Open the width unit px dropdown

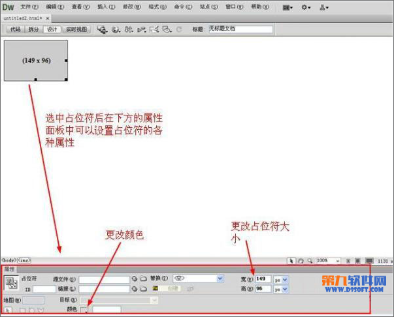(284, 279)
